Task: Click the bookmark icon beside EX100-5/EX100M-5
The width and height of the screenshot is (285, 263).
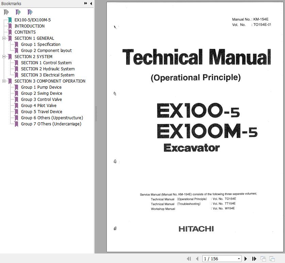Action: pos(10,20)
